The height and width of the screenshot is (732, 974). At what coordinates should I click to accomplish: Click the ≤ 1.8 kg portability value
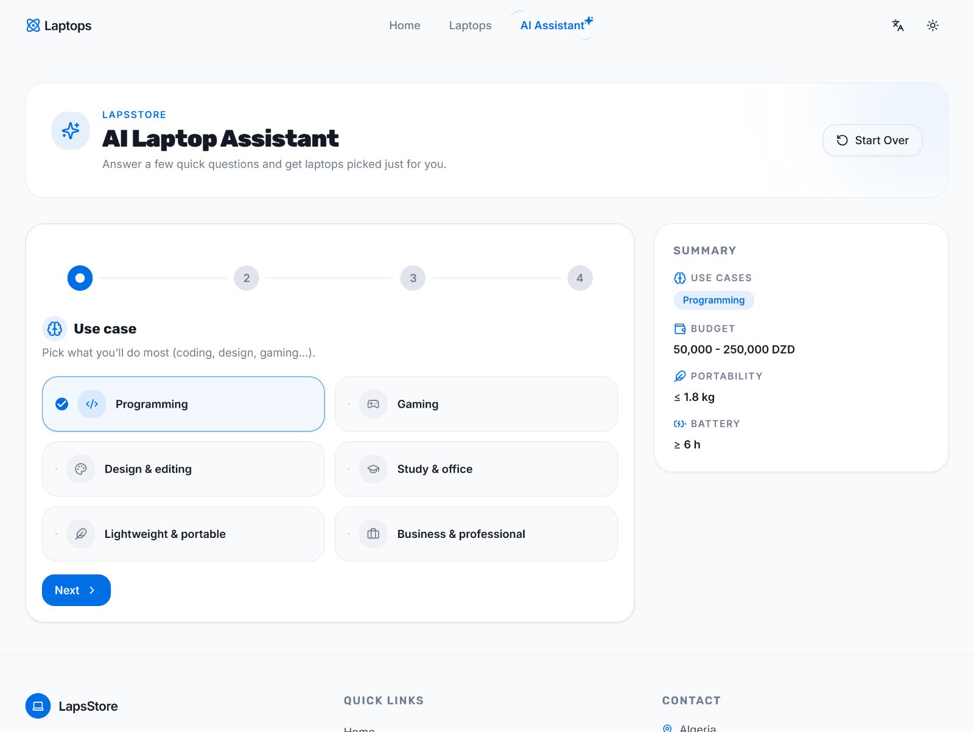[x=694, y=397]
